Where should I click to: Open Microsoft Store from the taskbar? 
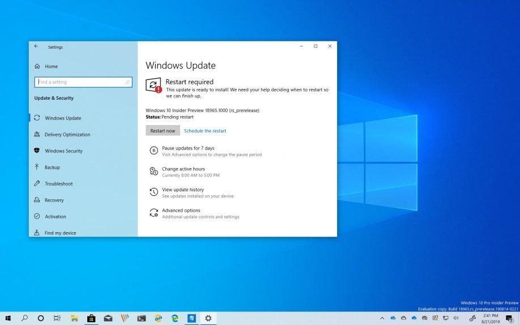91,318
